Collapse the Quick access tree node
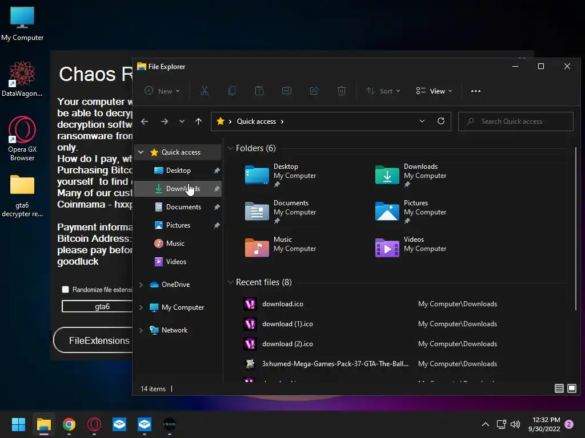585x438 pixels. (x=141, y=152)
